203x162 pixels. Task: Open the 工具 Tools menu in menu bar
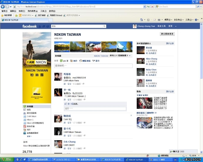(43, 11)
